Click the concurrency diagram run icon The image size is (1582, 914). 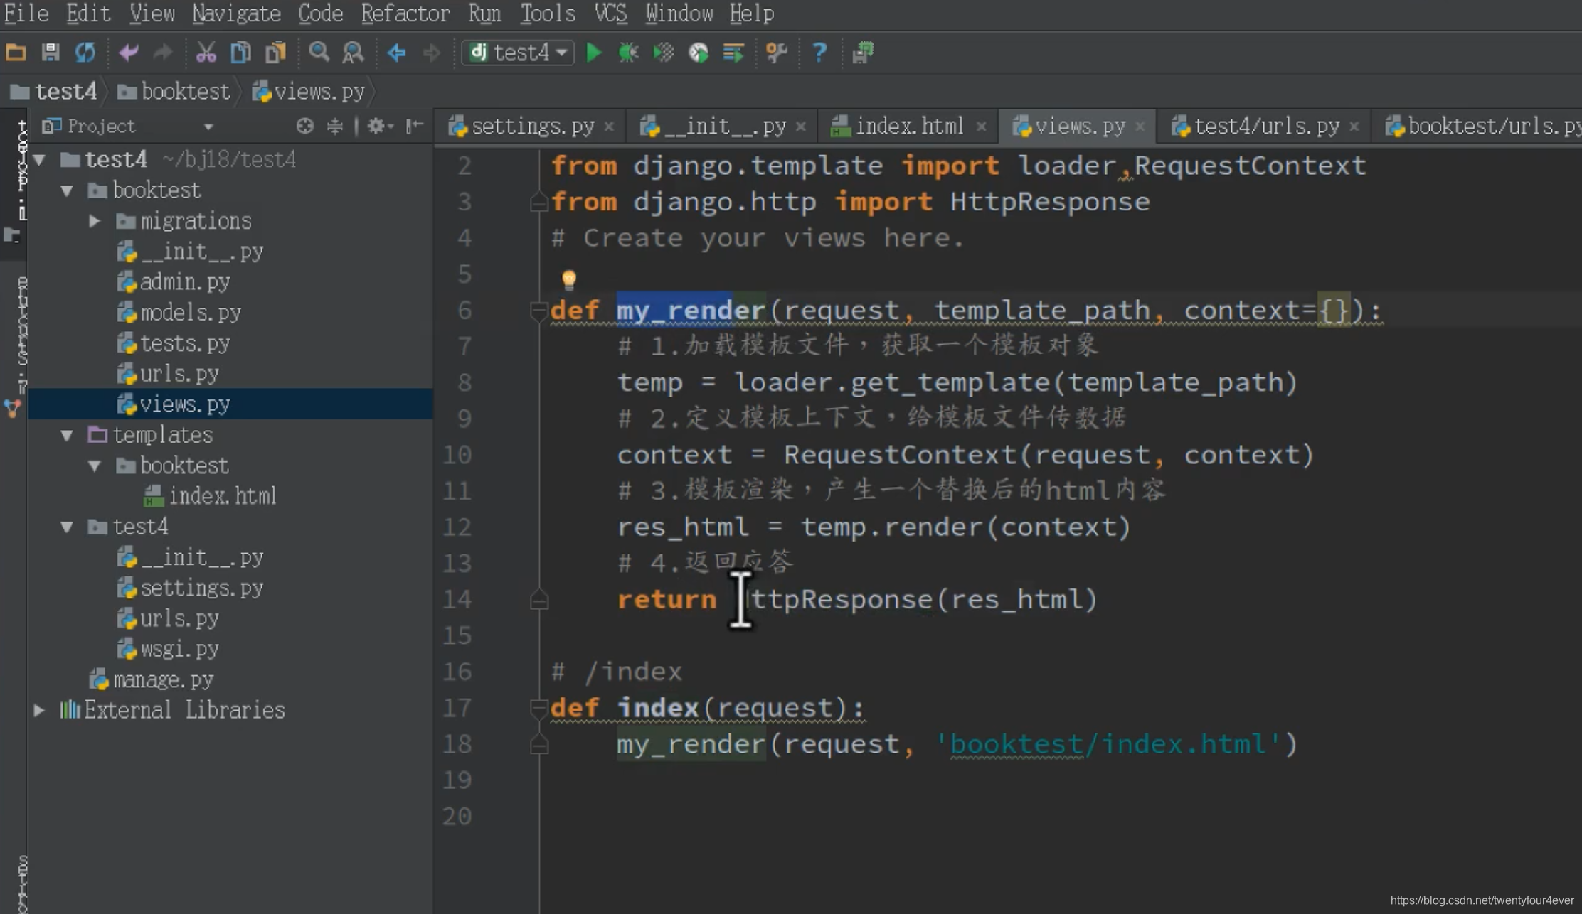click(733, 53)
